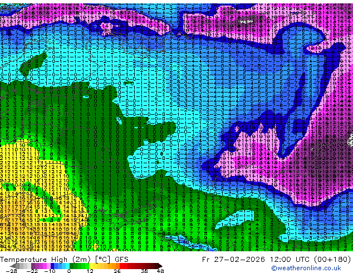Pick the dark purple legend segment at -22
The height and width of the screenshot is (273, 353).
(33, 266)
